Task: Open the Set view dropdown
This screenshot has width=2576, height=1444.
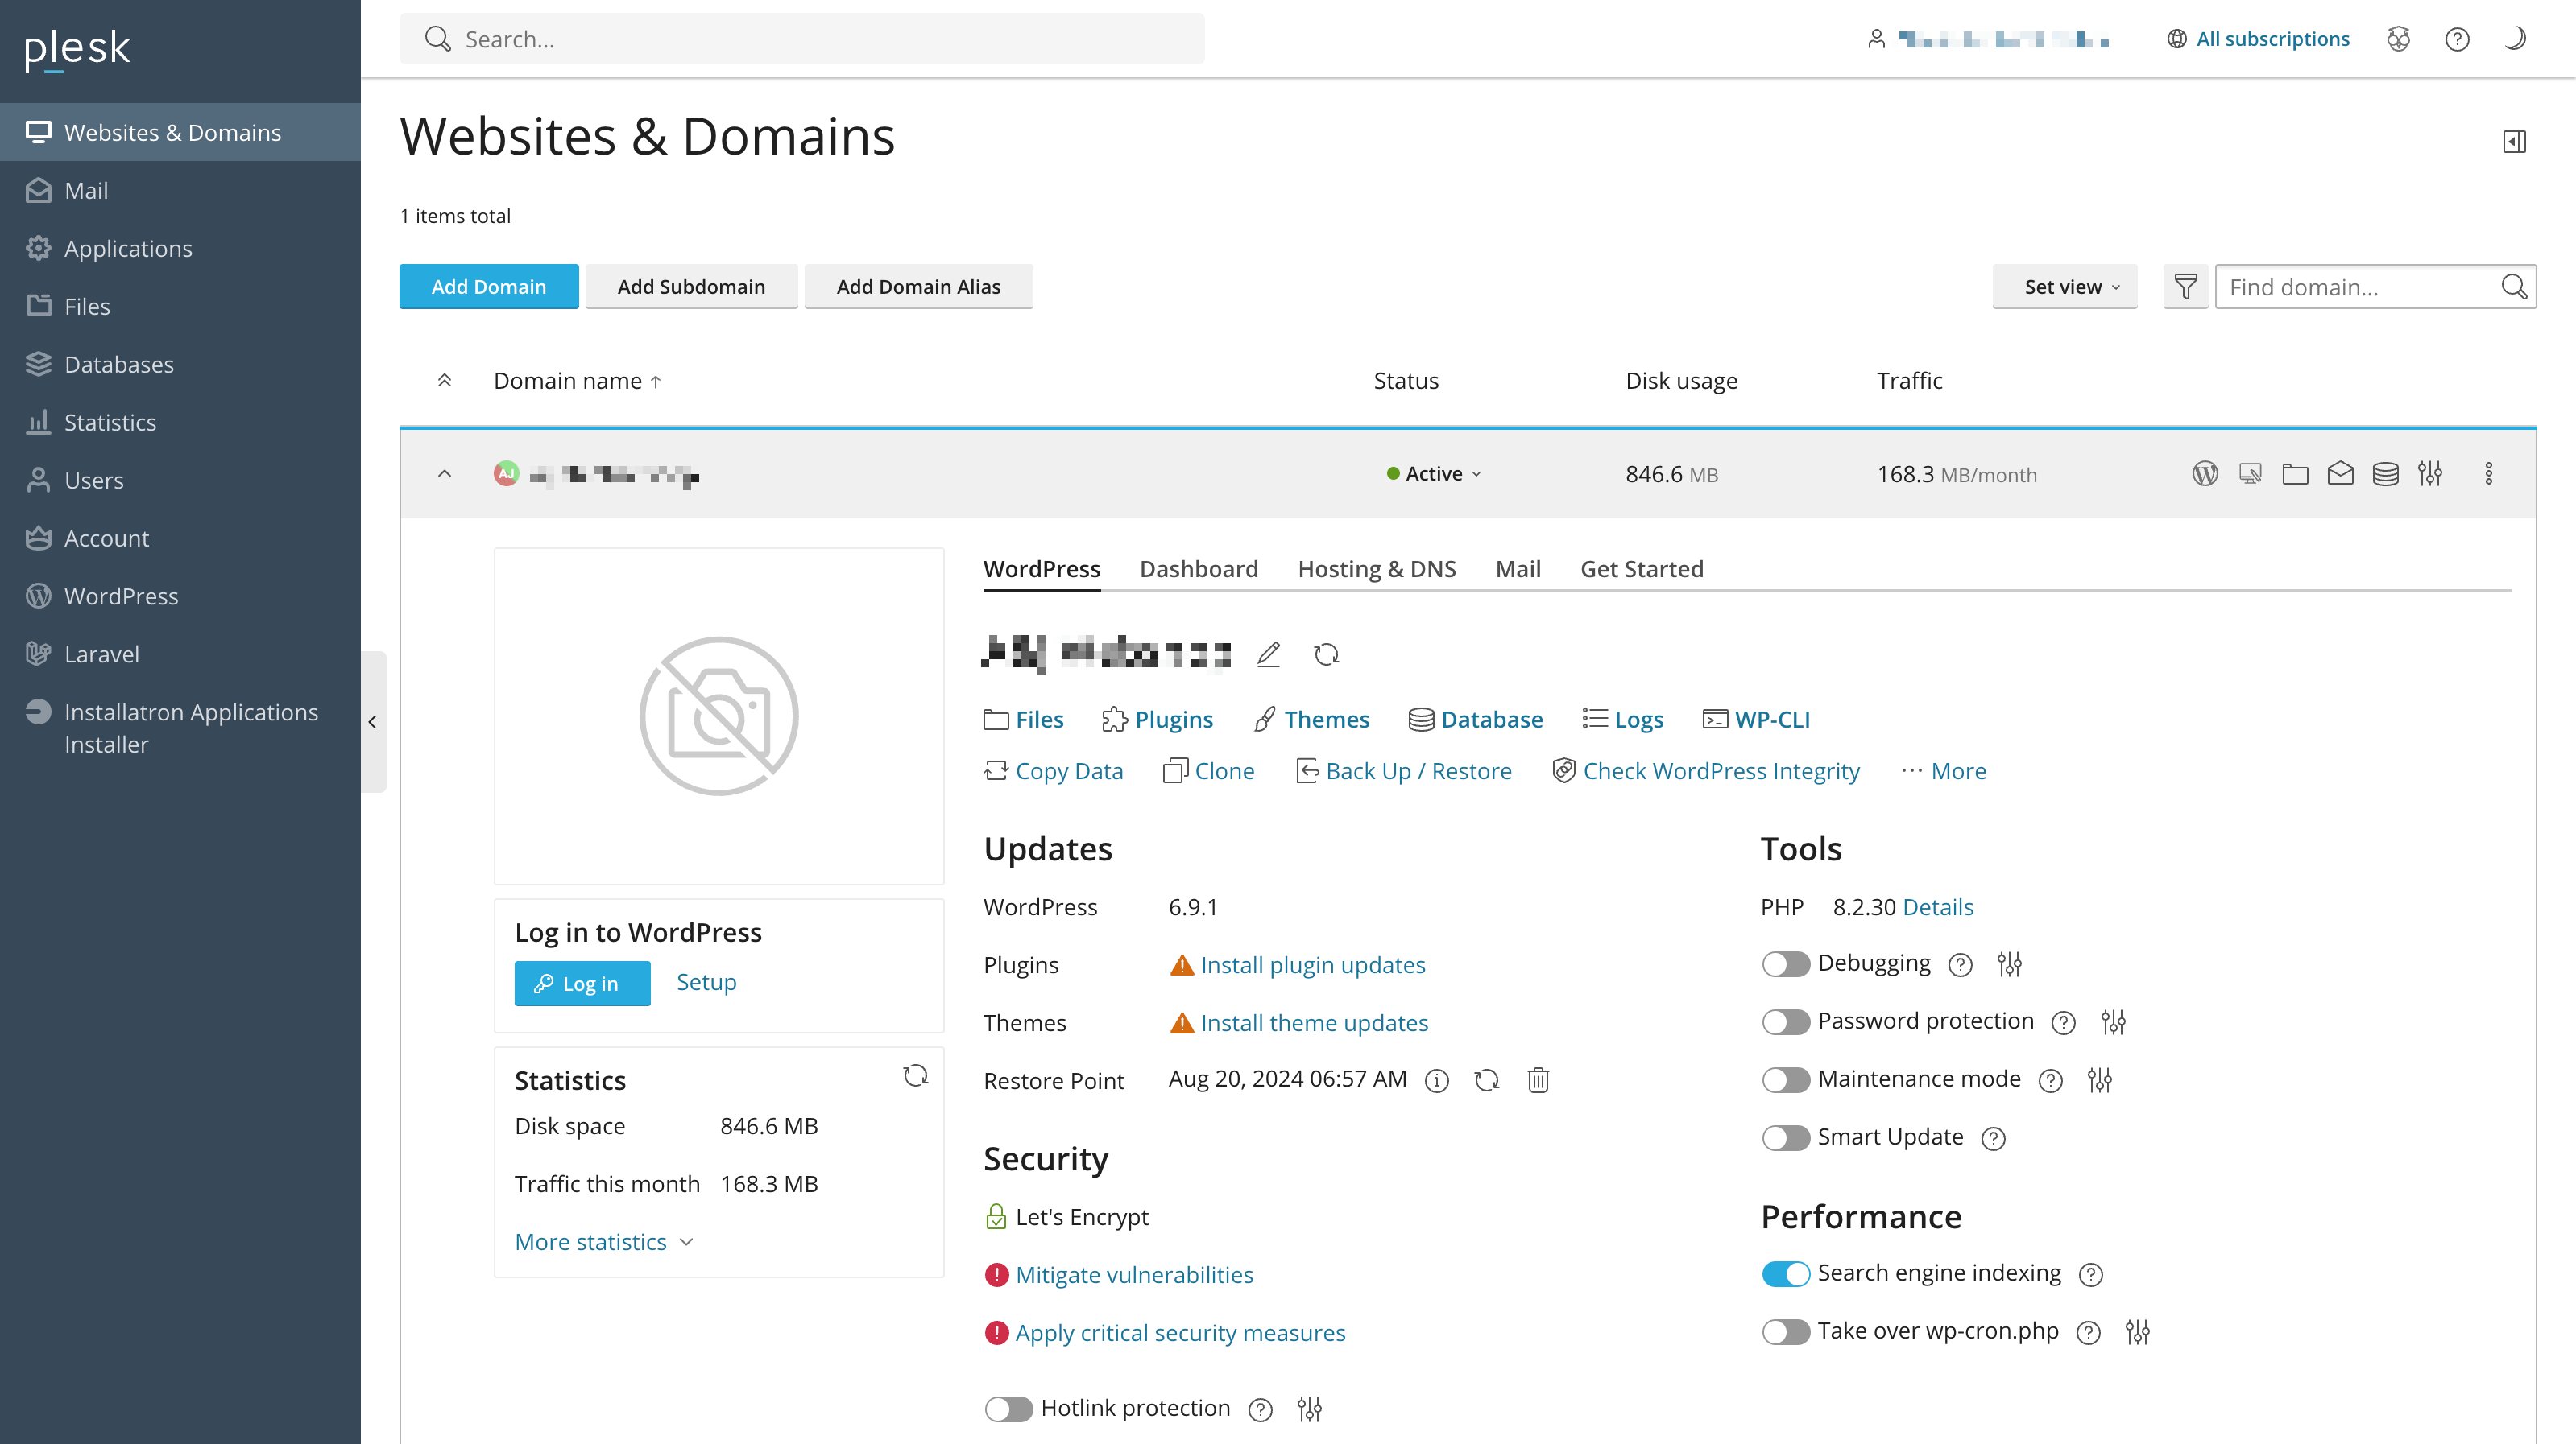Action: (x=2064, y=287)
